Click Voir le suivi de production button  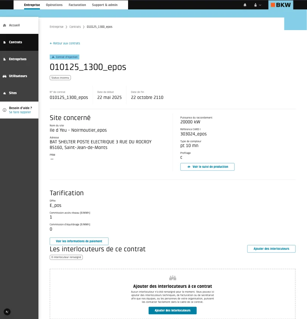(208, 167)
